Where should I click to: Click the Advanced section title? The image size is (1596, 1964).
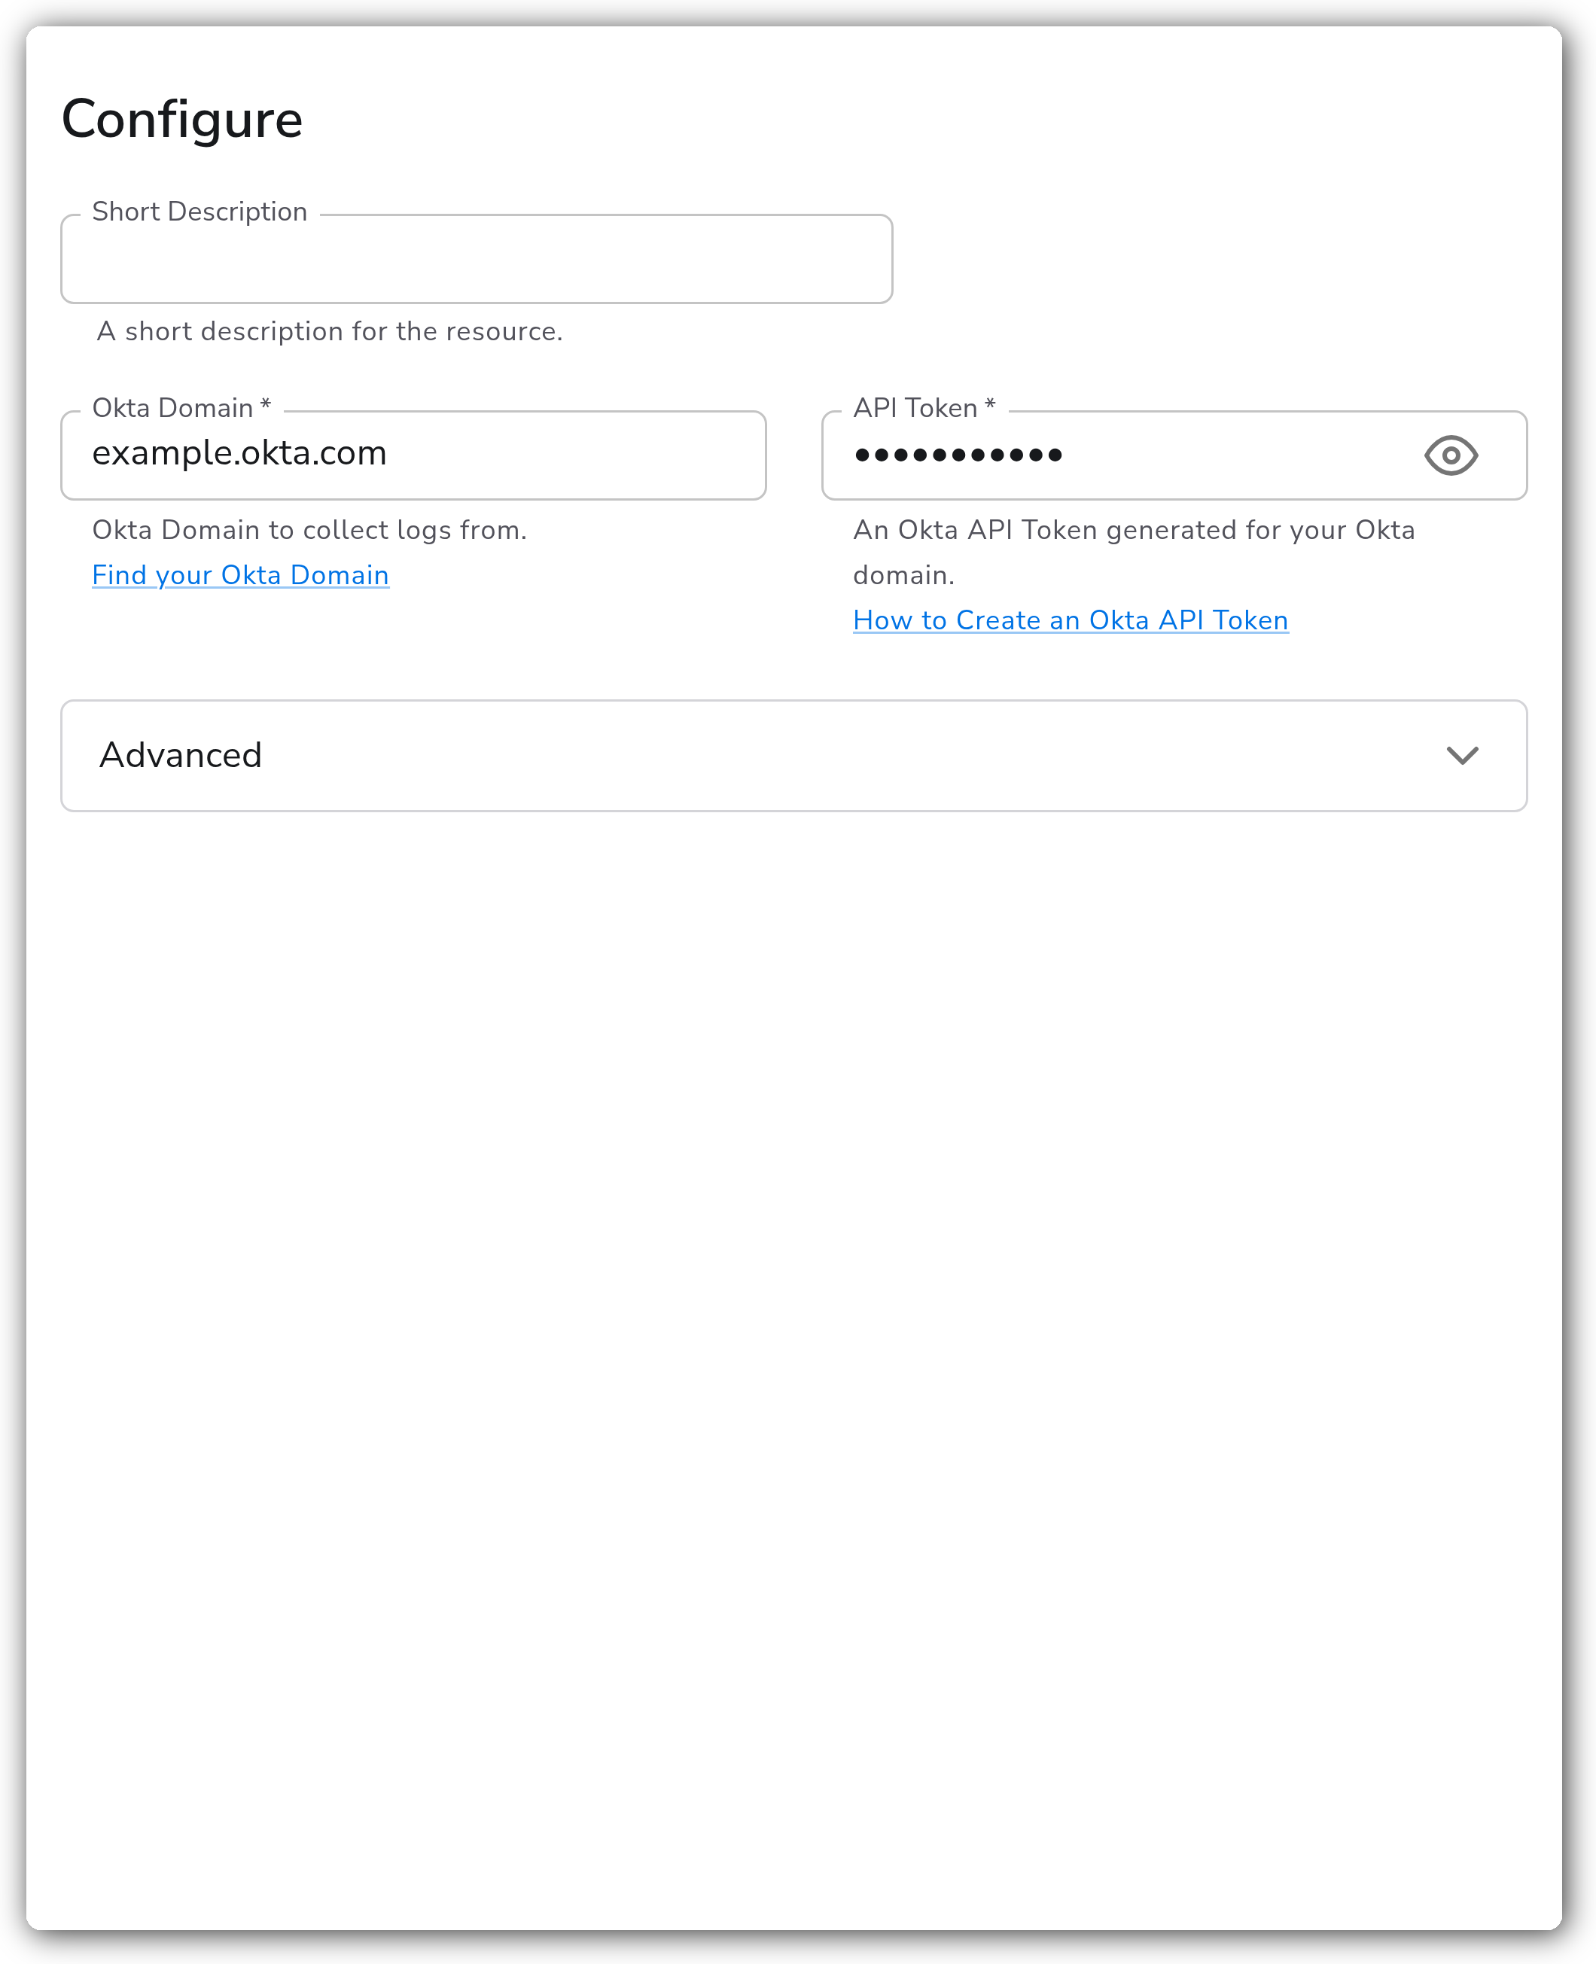[x=181, y=756]
